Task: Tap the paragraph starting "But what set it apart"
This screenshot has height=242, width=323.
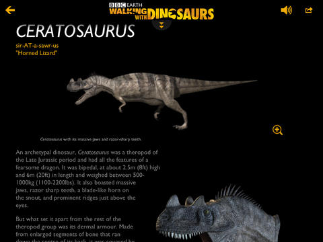Action: pos(75,229)
